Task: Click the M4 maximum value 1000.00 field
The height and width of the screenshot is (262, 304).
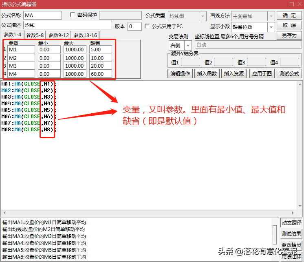Action: tap(75, 74)
